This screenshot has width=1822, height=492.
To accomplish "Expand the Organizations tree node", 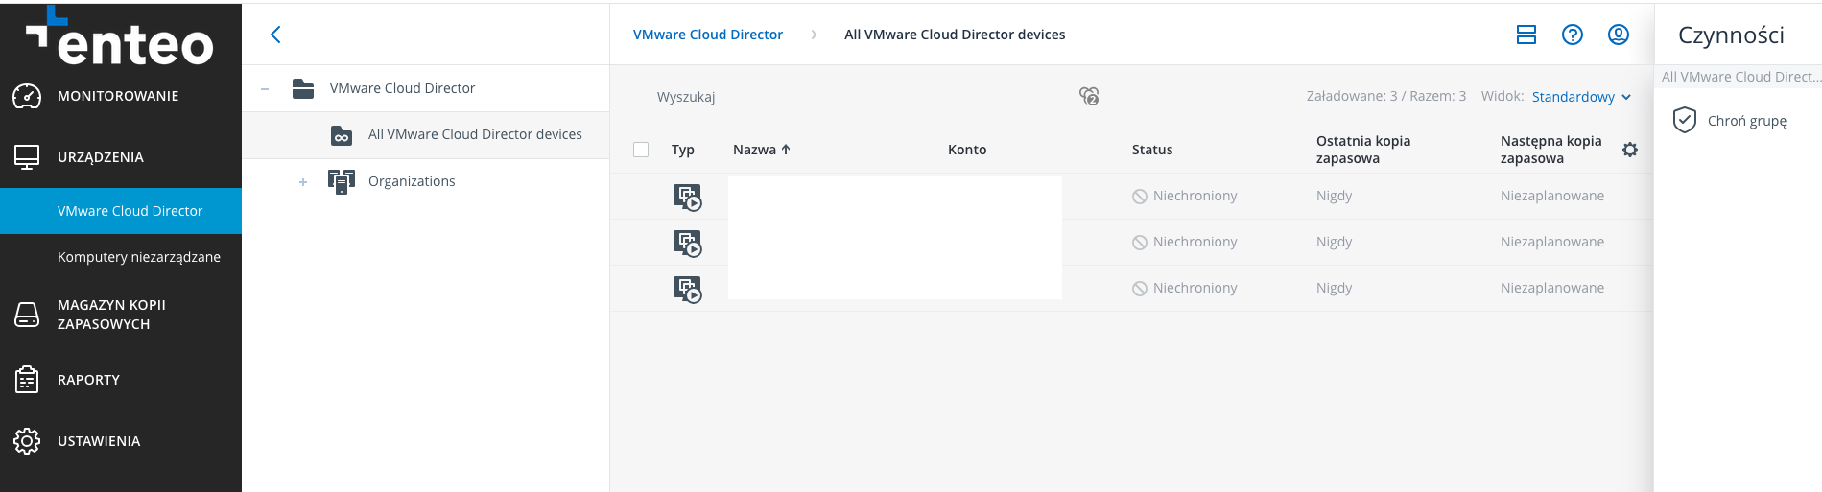I will (x=303, y=182).
